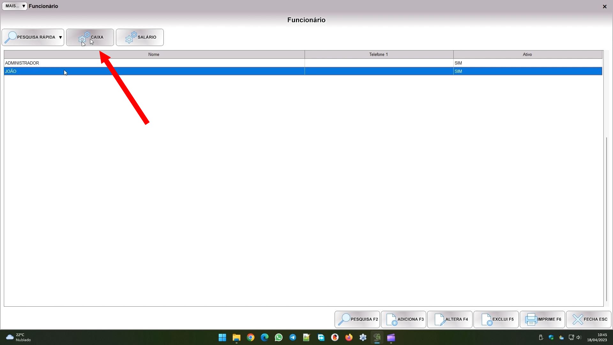Close screen with FECHA ESC button
The width and height of the screenshot is (613, 345).
point(589,319)
